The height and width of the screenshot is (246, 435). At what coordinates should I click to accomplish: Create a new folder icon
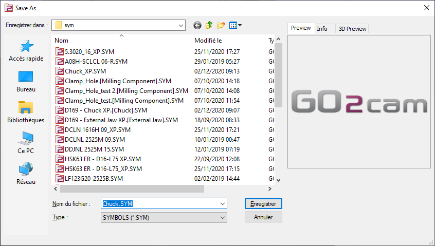[221, 25]
